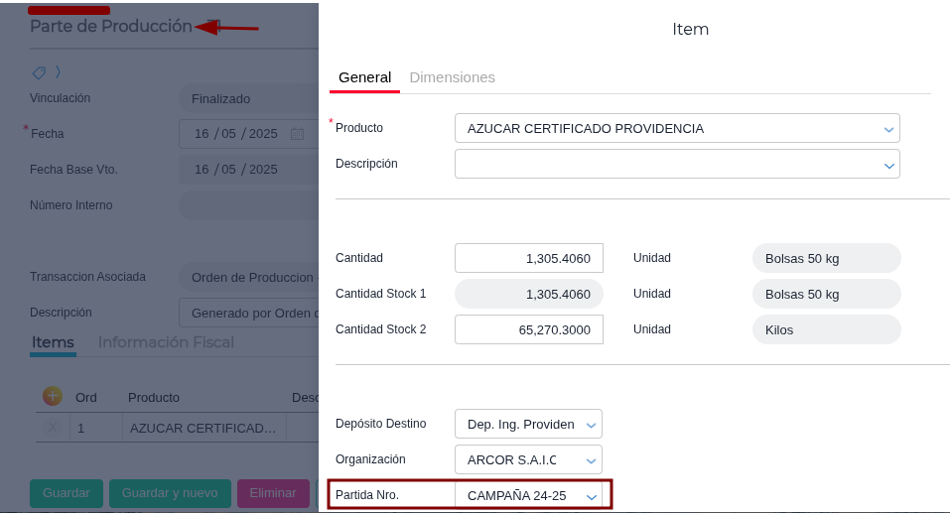This screenshot has width=950, height=513.
Task: Switch to the Dimensiones tab
Action: pyautogui.click(x=452, y=77)
